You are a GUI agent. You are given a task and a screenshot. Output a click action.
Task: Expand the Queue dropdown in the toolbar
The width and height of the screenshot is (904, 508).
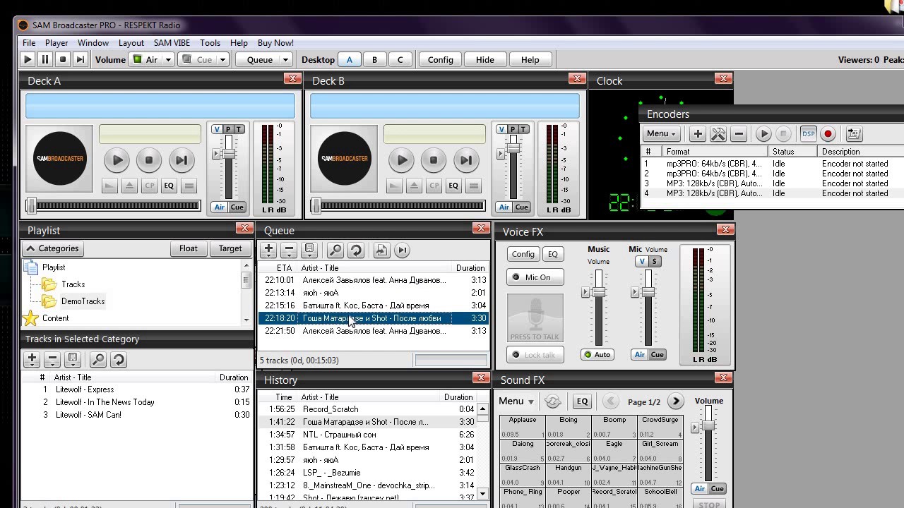pos(285,60)
